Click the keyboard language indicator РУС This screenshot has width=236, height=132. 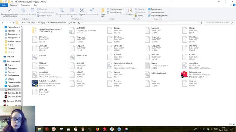pos(216,129)
